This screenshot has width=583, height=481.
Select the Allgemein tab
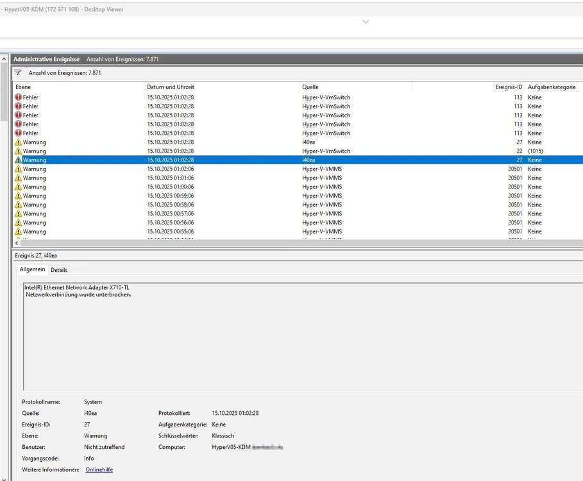pos(32,270)
